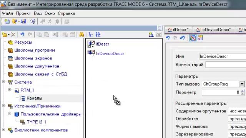Click the Имя input field
The image size is (246, 138).
point(223,56)
